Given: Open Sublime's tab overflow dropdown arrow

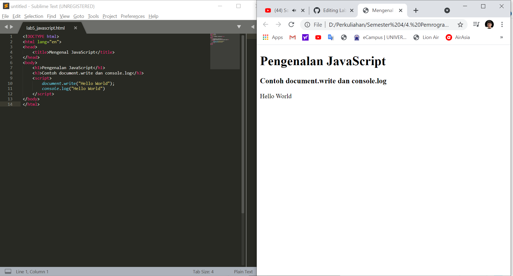Looking at the screenshot, I should tap(239, 27).
